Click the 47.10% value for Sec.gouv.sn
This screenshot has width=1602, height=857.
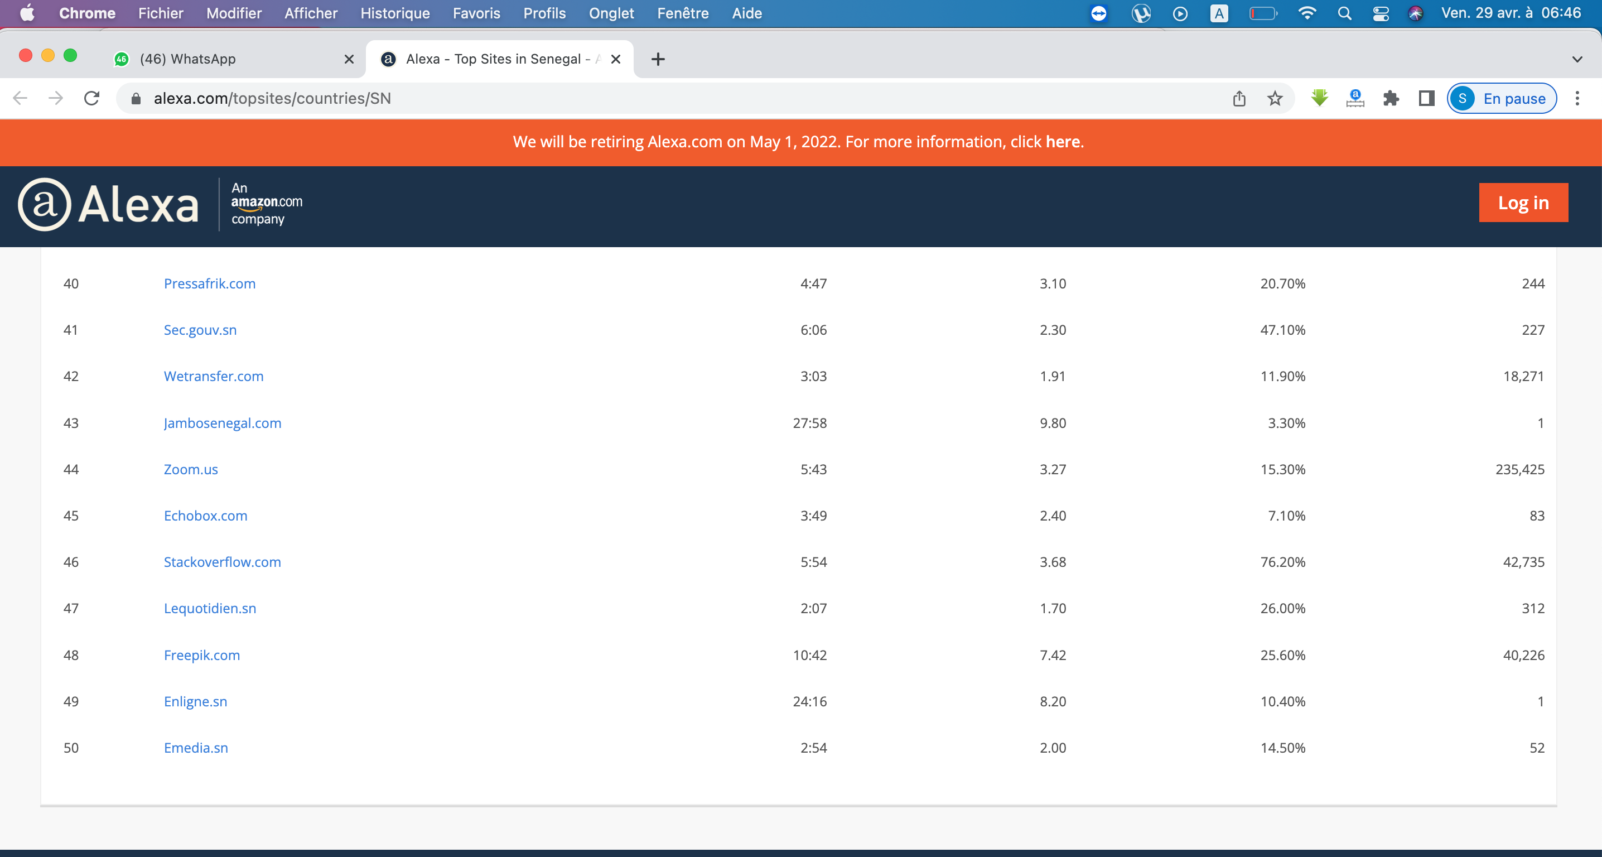pyautogui.click(x=1283, y=330)
